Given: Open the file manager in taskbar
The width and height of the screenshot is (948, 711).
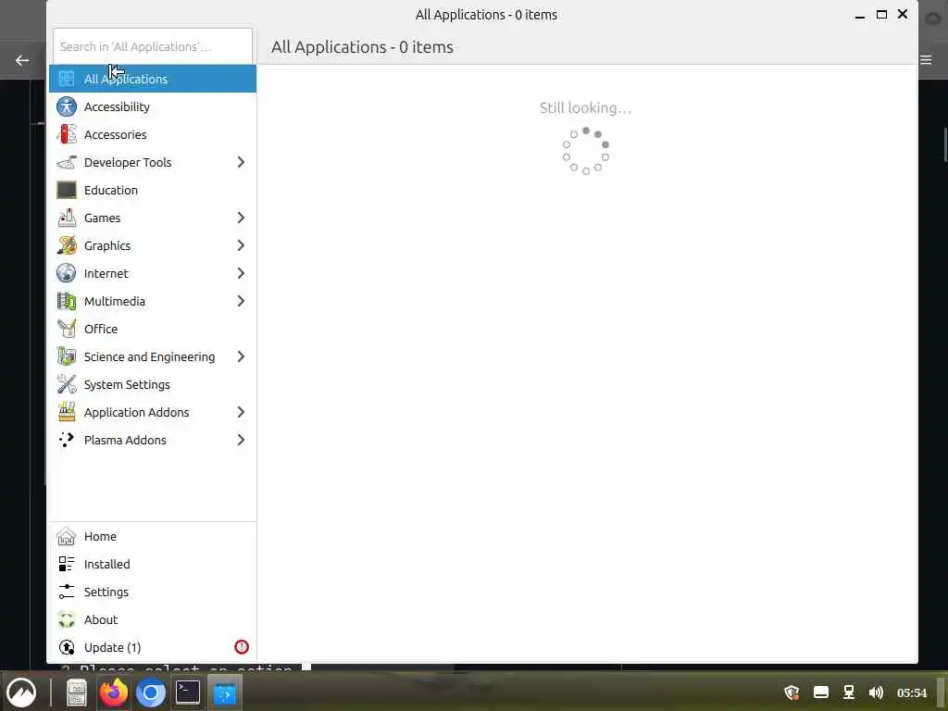Looking at the screenshot, I should coord(77,692).
